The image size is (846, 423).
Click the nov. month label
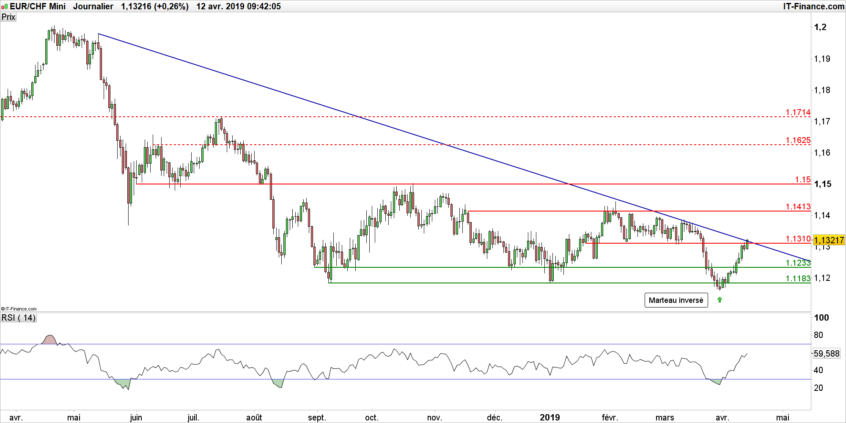click(x=434, y=418)
